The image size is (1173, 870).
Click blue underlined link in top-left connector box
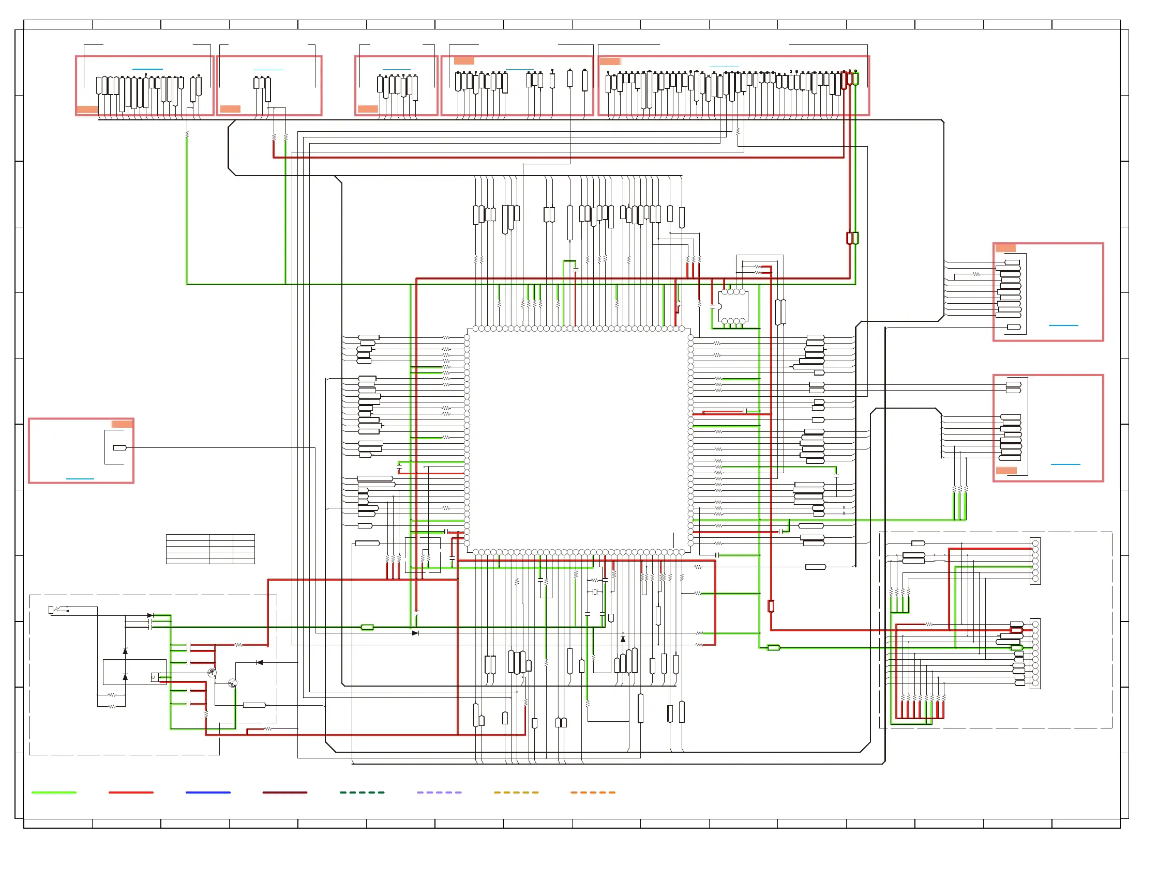tap(147, 69)
